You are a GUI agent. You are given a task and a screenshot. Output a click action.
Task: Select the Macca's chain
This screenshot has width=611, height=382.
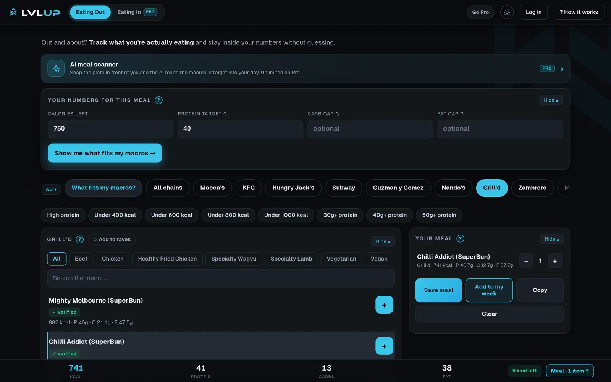pyautogui.click(x=212, y=188)
